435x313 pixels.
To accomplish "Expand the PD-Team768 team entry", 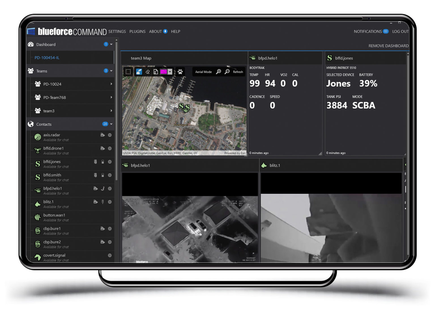I will 111,97.
